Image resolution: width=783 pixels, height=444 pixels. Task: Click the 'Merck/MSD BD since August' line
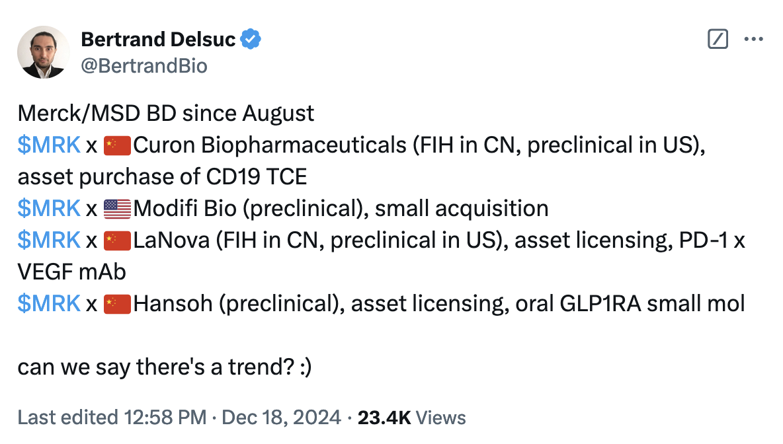(166, 114)
